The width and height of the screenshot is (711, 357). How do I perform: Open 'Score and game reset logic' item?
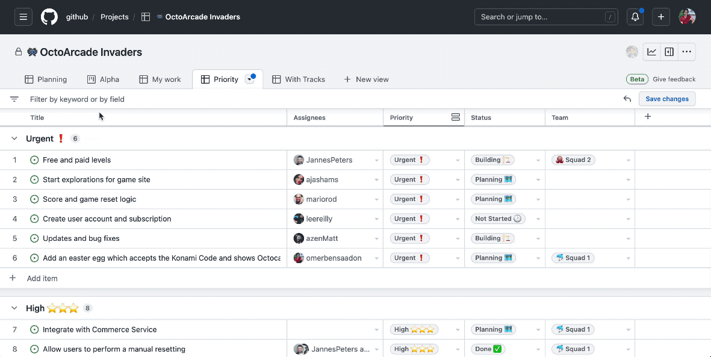pyautogui.click(x=89, y=199)
